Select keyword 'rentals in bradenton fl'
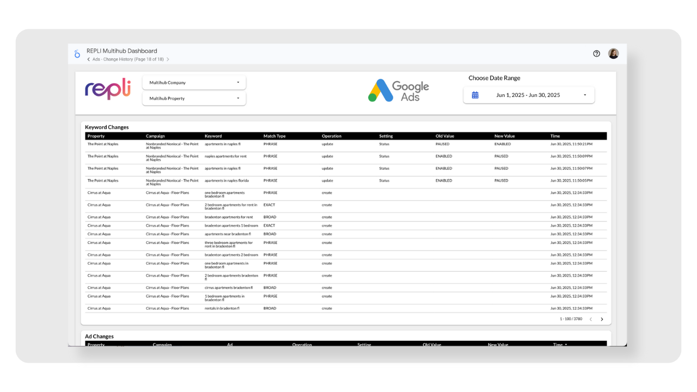697x392 pixels. pos(222,308)
